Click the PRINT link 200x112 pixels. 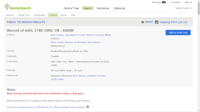pos(149,22)
